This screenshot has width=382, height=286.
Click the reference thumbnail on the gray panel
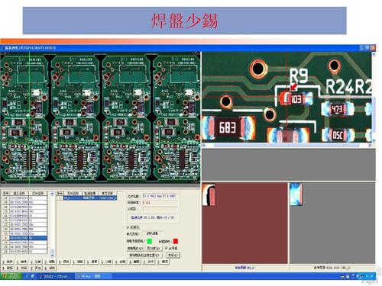tap(296, 194)
